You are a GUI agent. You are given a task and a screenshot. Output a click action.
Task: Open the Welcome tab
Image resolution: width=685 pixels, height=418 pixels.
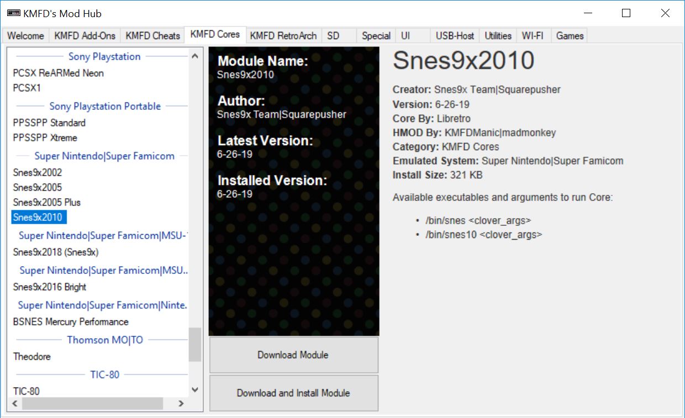tap(25, 35)
